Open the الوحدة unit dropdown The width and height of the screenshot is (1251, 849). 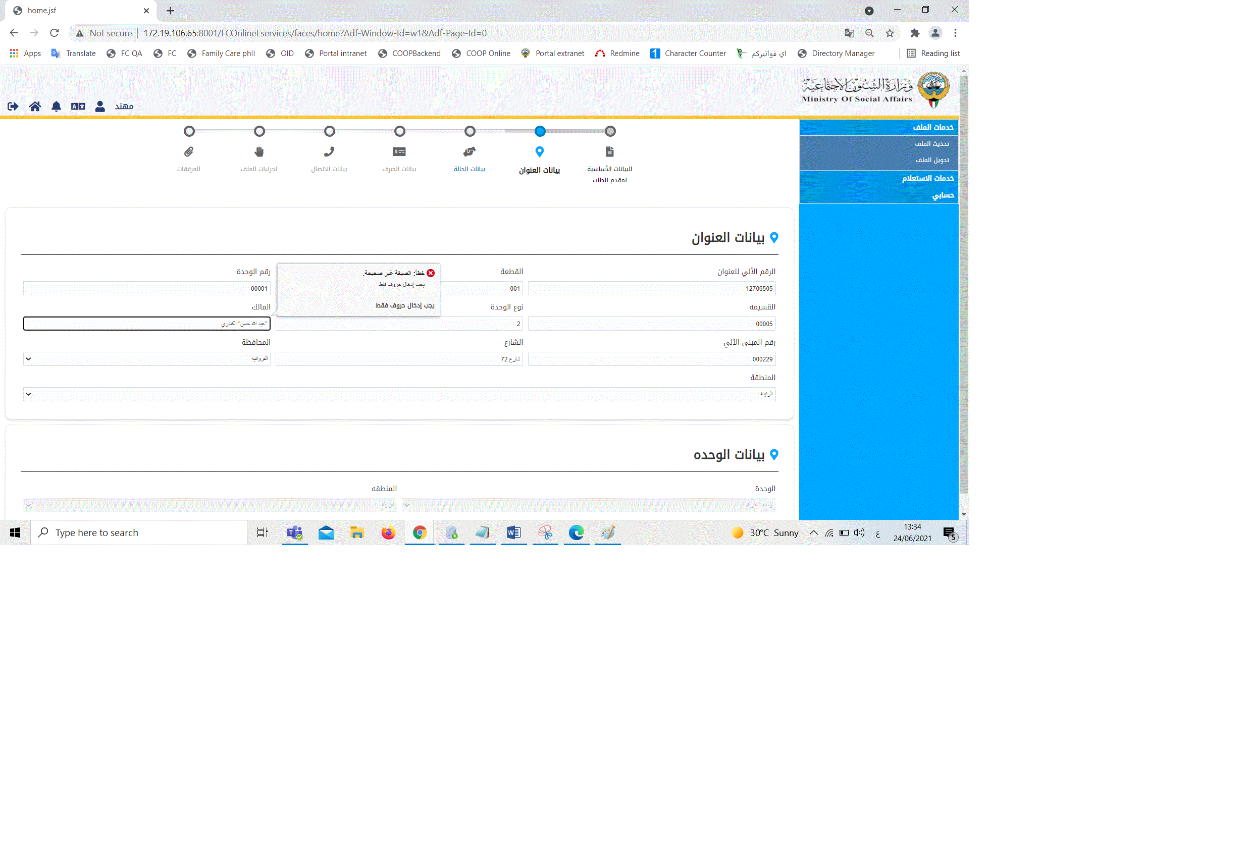[590, 506]
